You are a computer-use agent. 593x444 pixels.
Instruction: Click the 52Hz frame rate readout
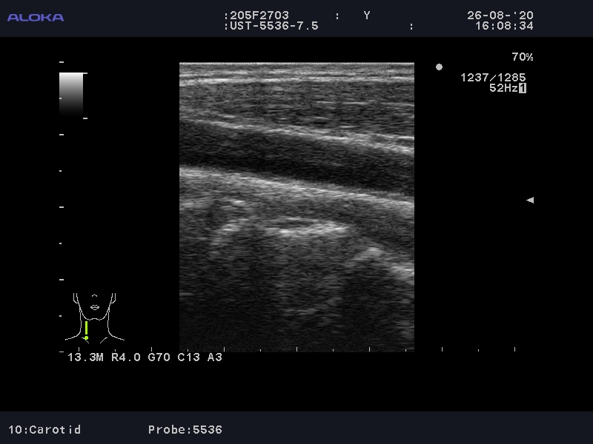point(503,88)
